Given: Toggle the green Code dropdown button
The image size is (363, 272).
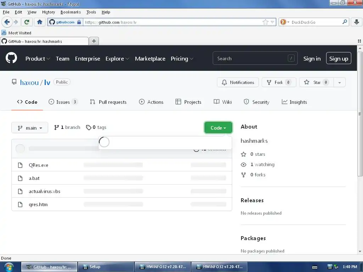Looking at the screenshot, I should 218,127.
